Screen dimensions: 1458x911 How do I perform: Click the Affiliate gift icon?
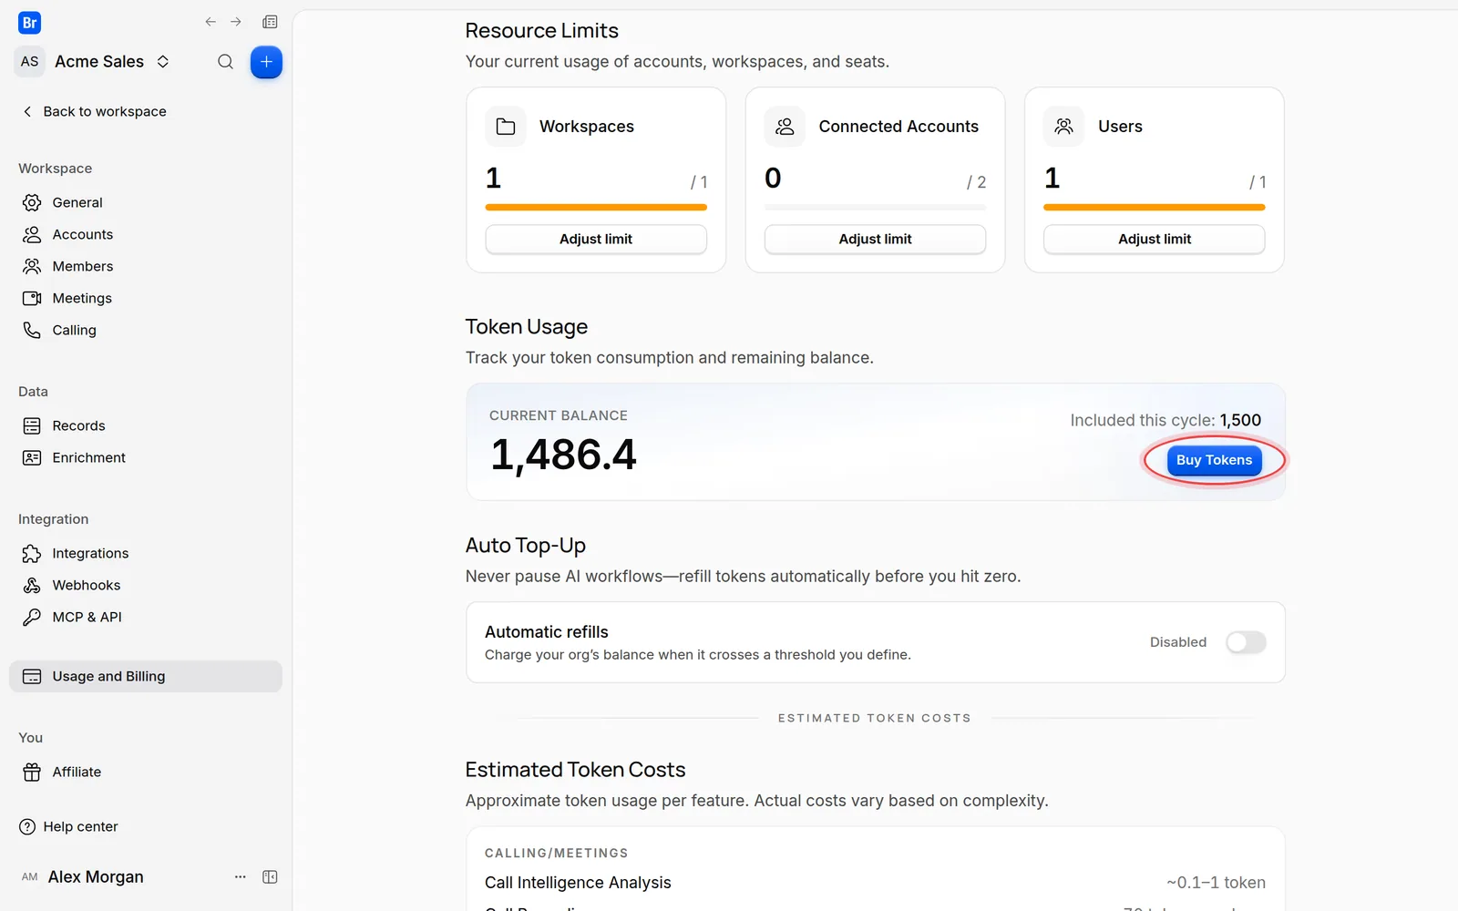[x=32, y=772]
